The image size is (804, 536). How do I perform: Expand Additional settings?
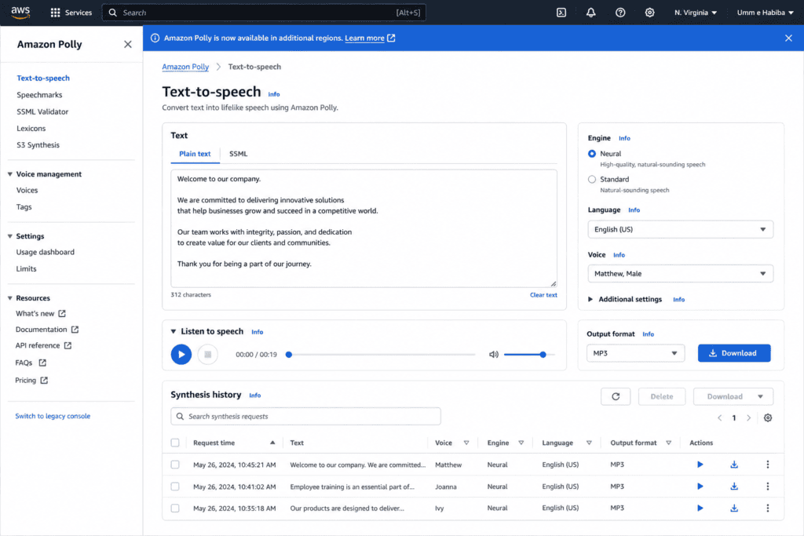click(x=626, y=299)
